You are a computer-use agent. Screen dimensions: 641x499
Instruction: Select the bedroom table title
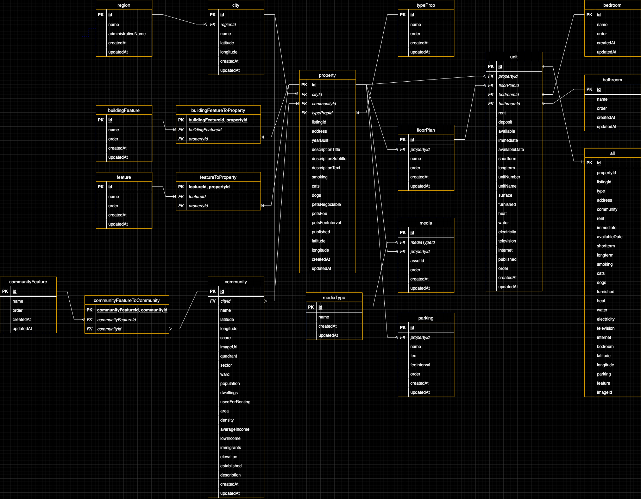tap(612, 5)
